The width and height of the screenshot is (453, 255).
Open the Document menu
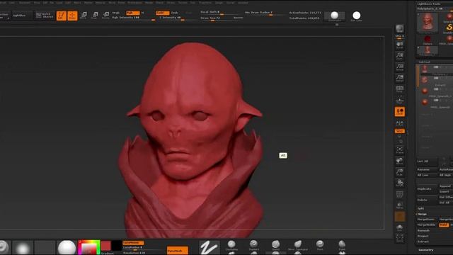(x=25, y=3)
